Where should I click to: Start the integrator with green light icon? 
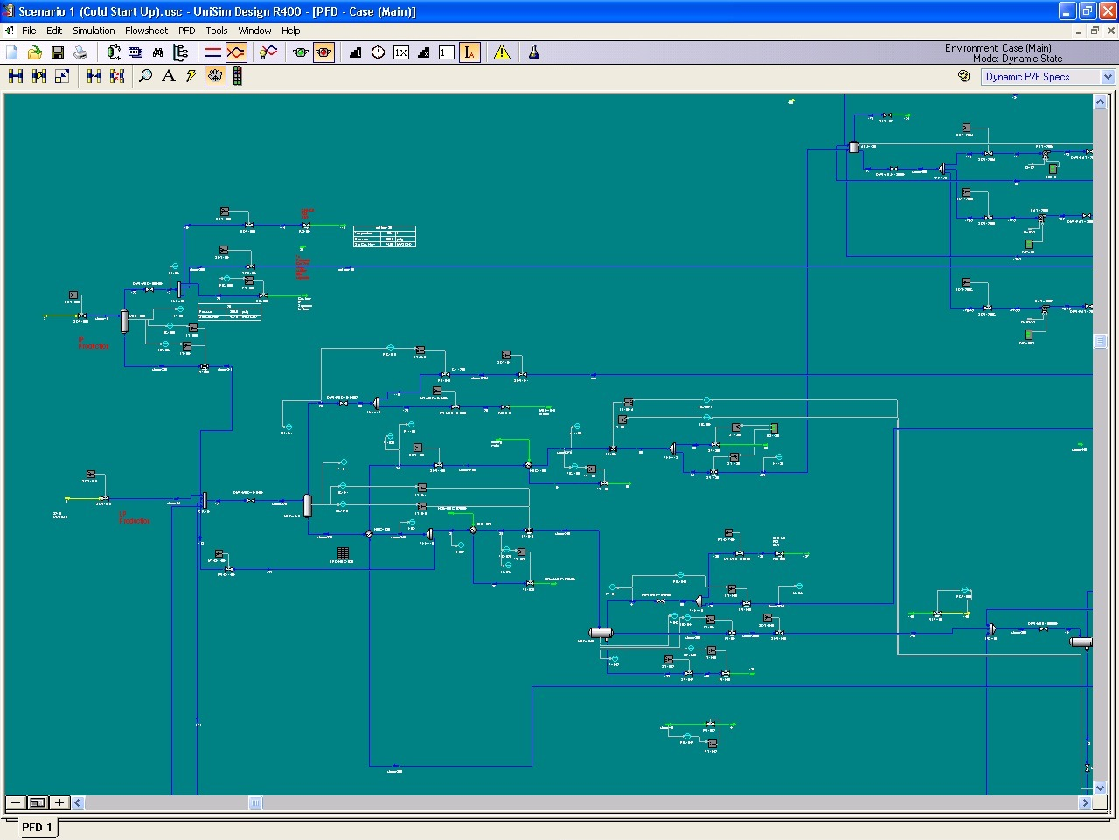(301, 52)
